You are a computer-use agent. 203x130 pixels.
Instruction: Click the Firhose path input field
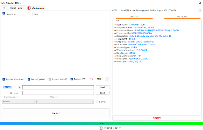(x=58, y=93)
